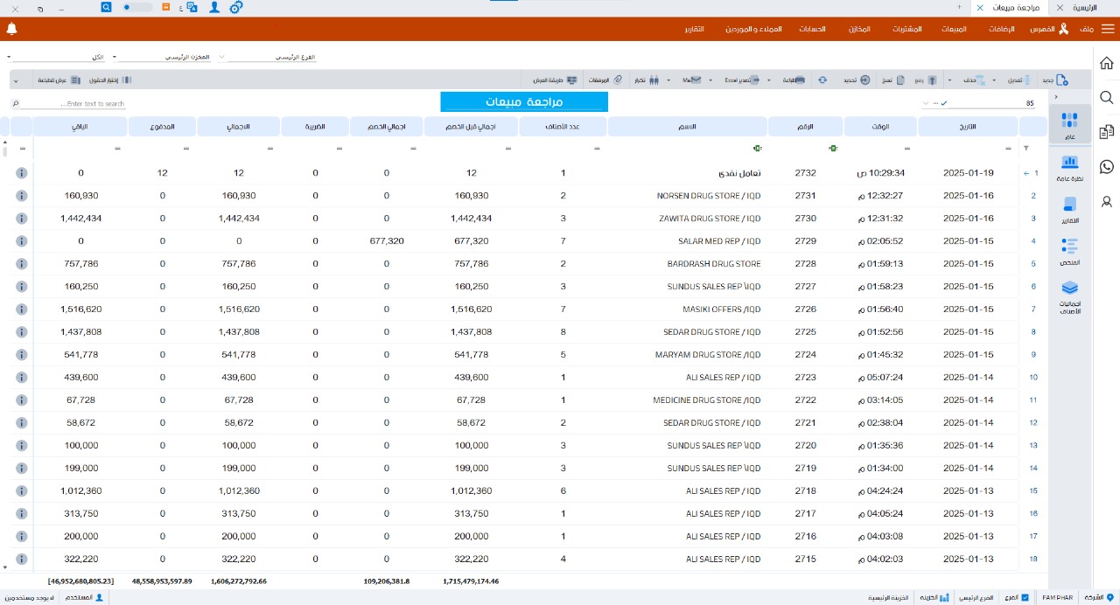Click the translate language icon
This screenshot has width=1120, height=605.
click(191, 7)
